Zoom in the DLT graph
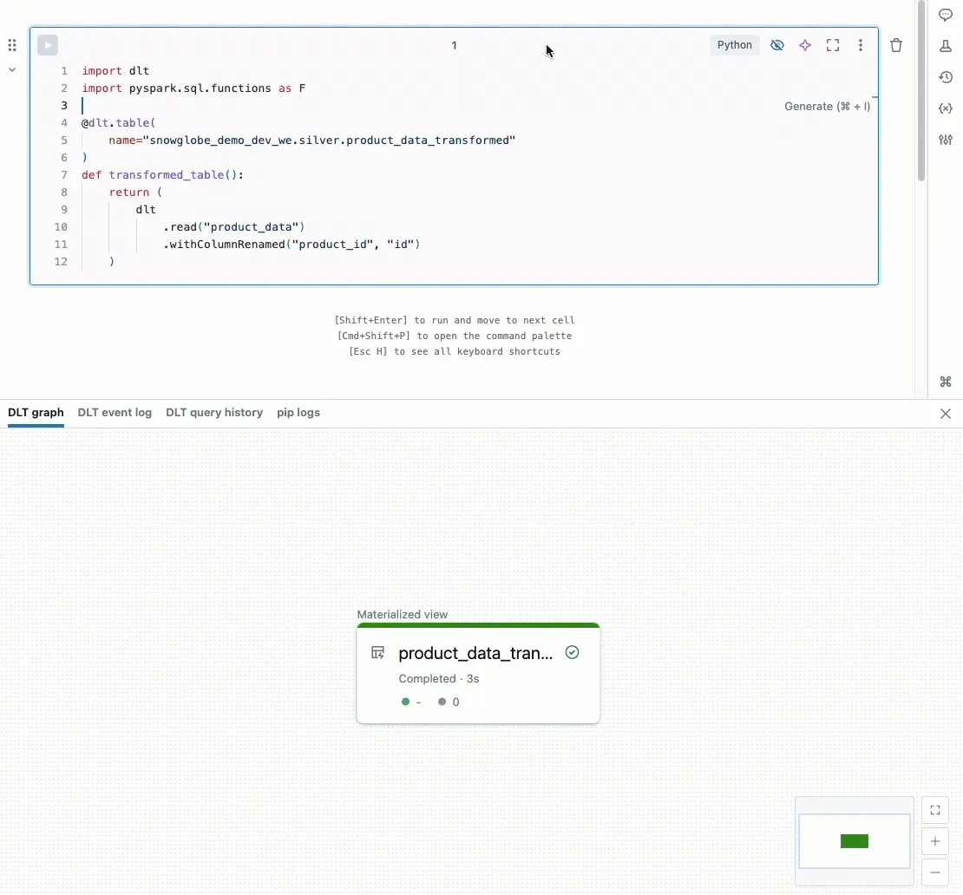 pyautogui.click(x=934, y=841)
